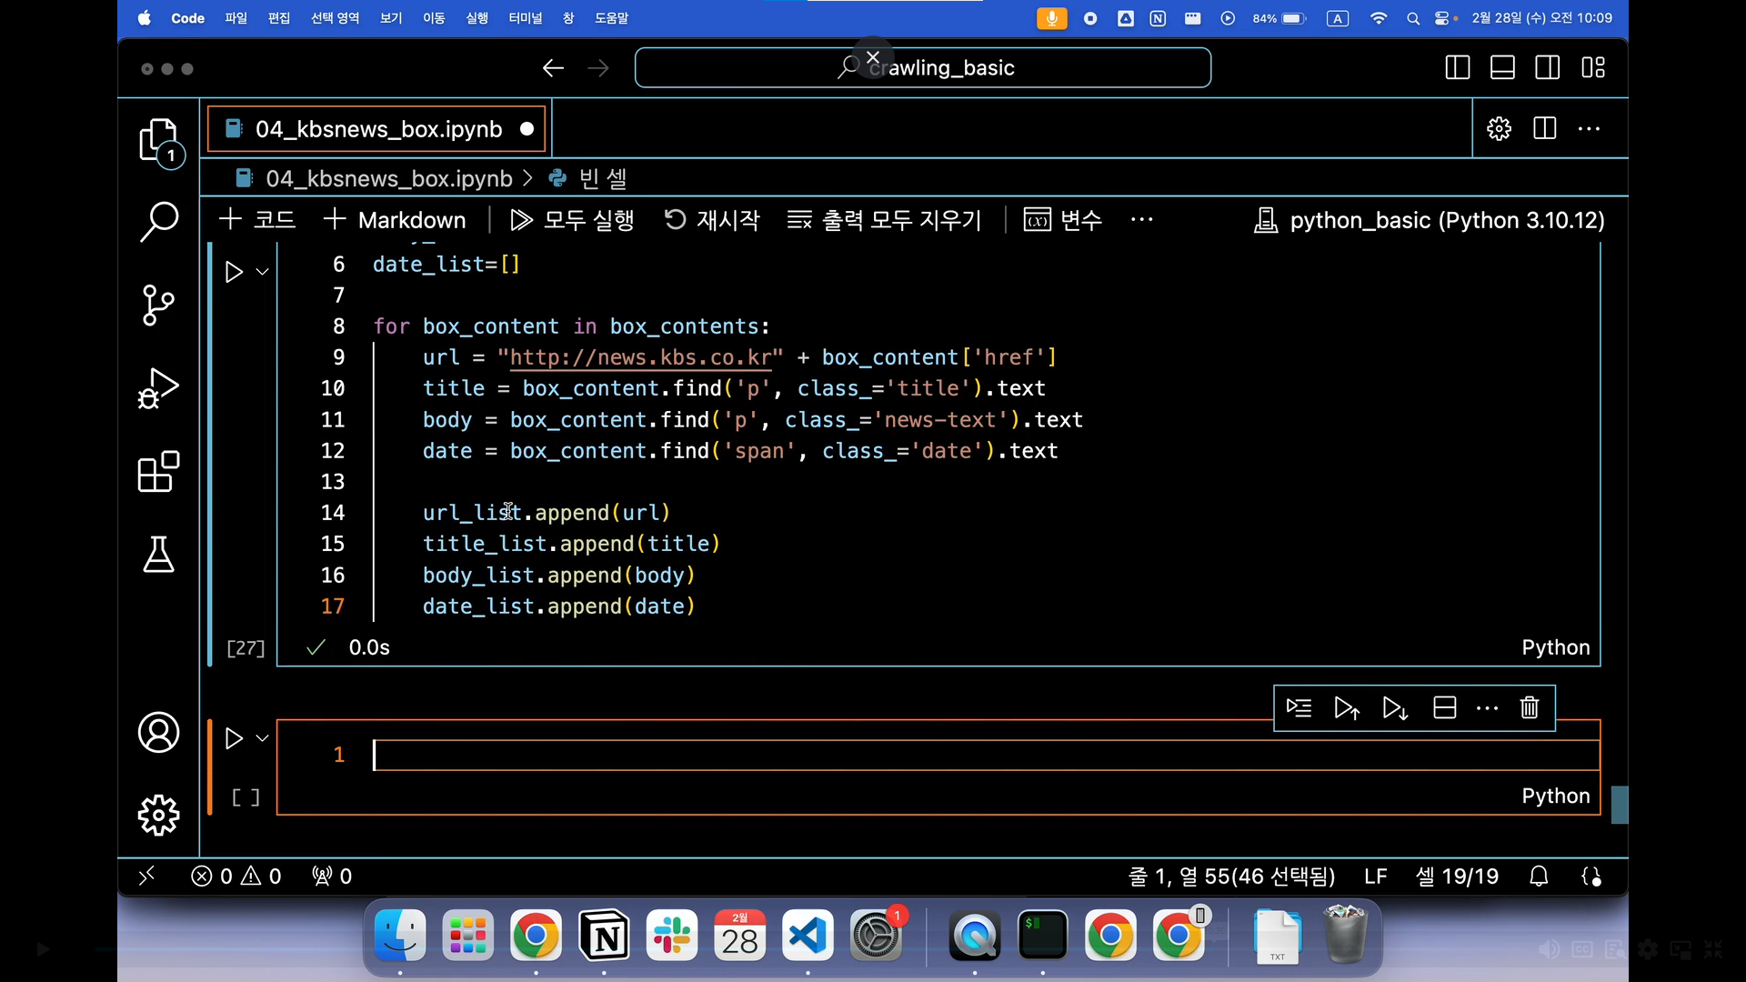Click 모두 실행 to run all cells

point(572,220)
